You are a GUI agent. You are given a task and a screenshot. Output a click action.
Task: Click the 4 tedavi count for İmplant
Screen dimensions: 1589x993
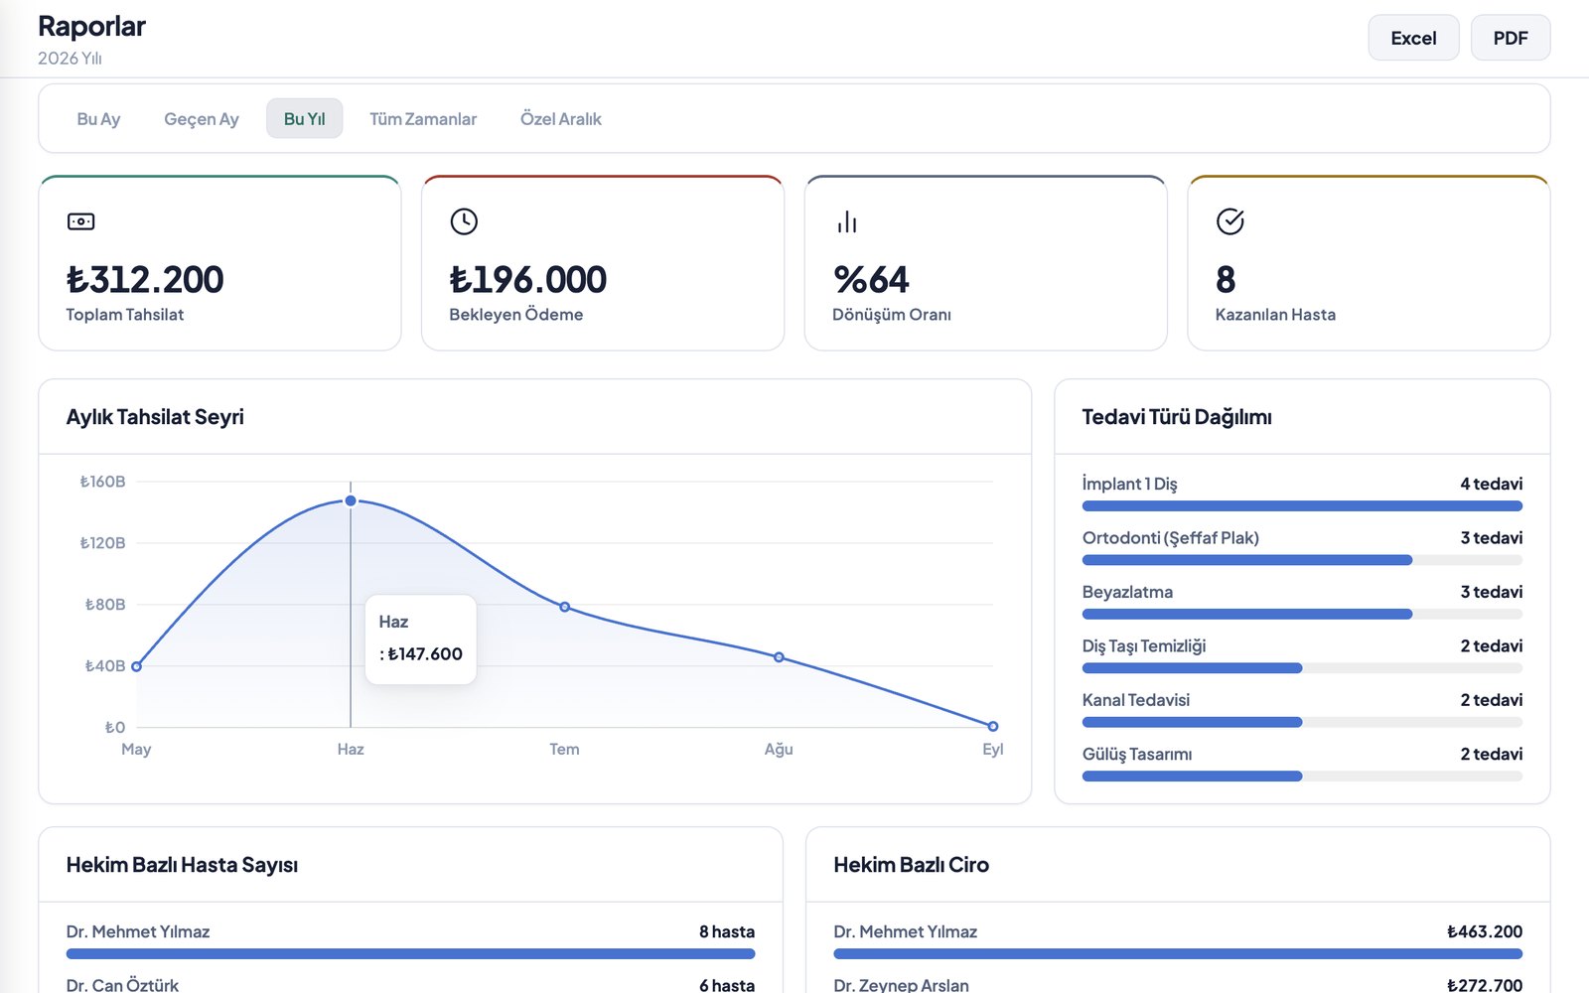[x=1491, y=484]
